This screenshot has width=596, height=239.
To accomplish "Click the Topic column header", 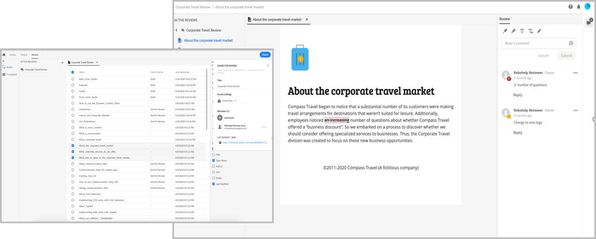I will pos(82,72).
